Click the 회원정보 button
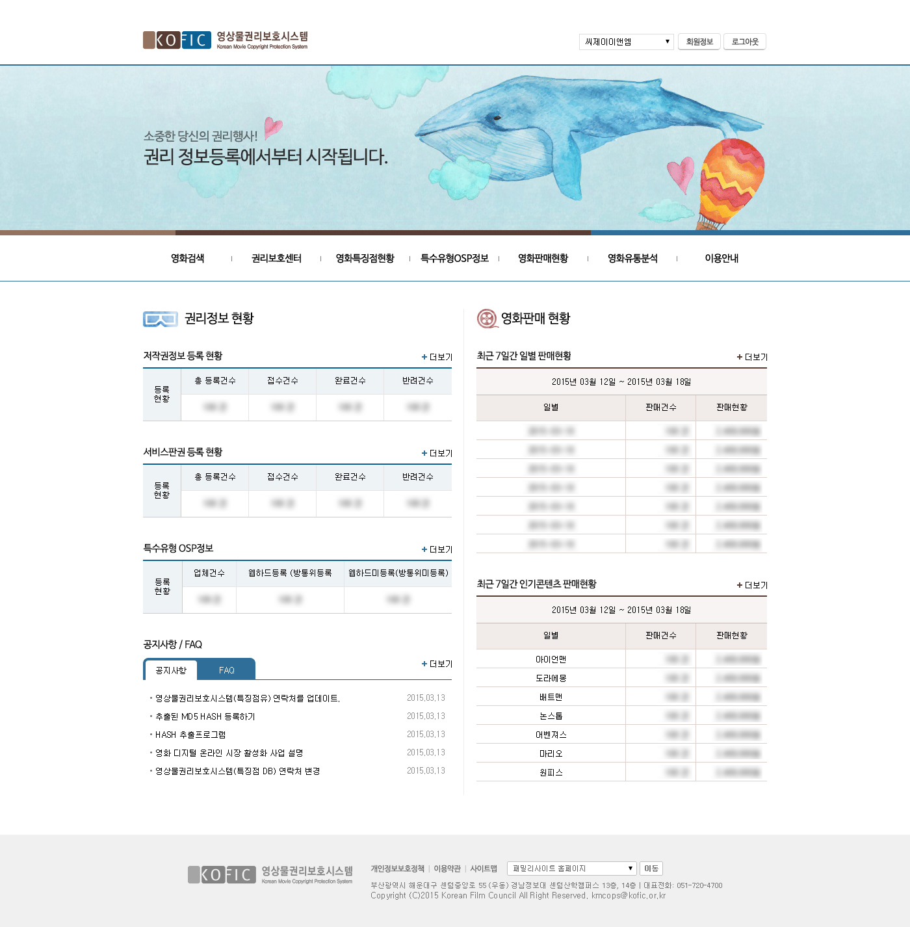The width and height of the screenshot is (910, 927). pos(699,42)
